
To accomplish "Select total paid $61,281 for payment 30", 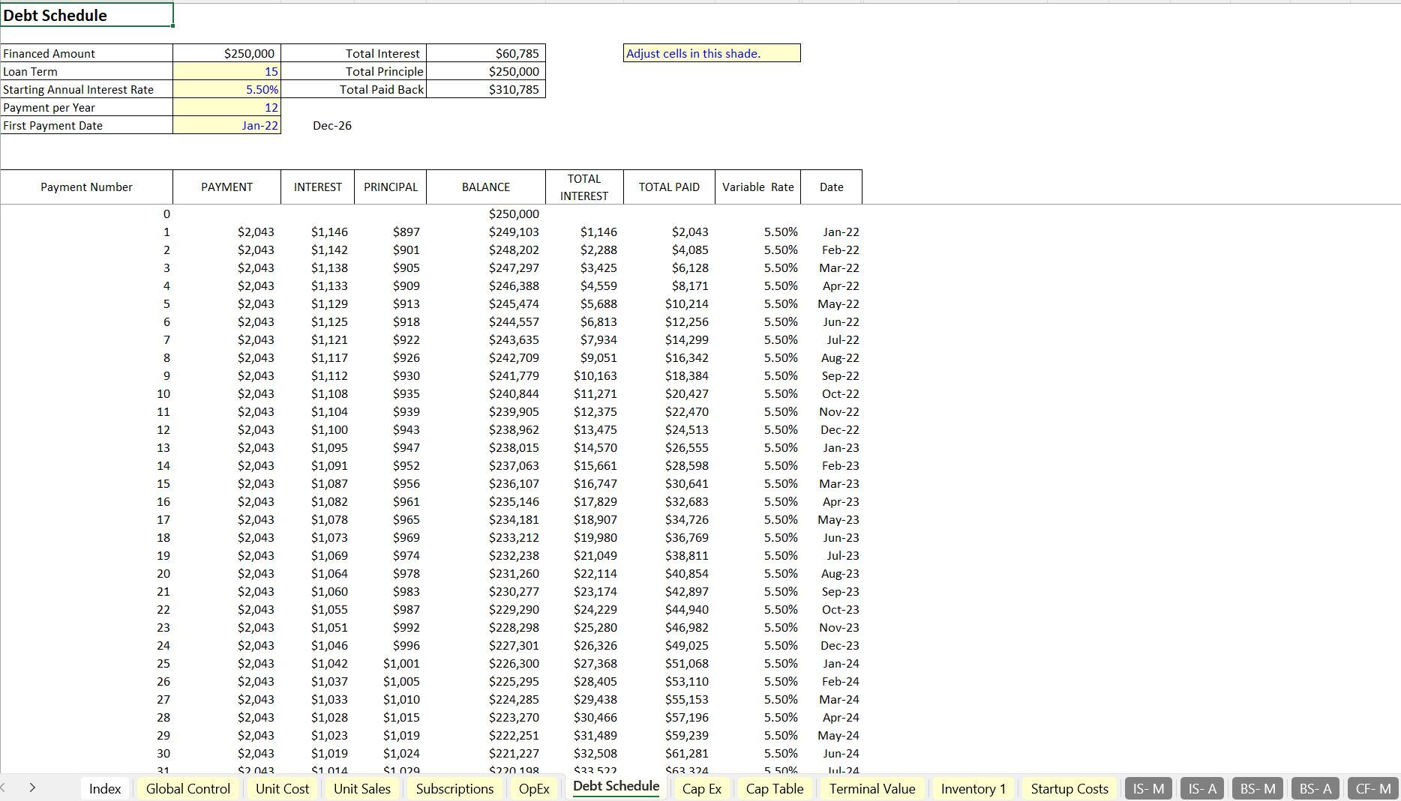I will click(x=669, y=753).
